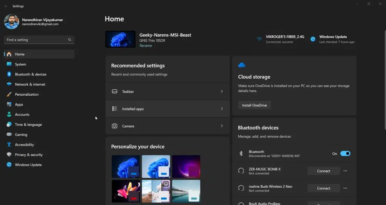The height and width of the screenshot is (205, 386).
Task: Click the vertical scrollbar on the right
Action: point(385,80)
